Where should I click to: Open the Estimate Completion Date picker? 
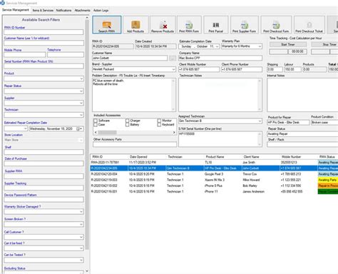point(217,46)
